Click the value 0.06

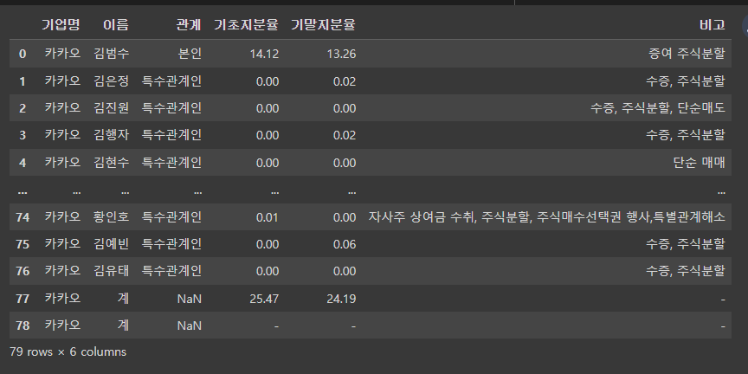[345, 244]
